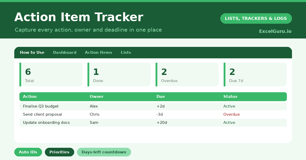Click the Status column header

click(230, 97)
